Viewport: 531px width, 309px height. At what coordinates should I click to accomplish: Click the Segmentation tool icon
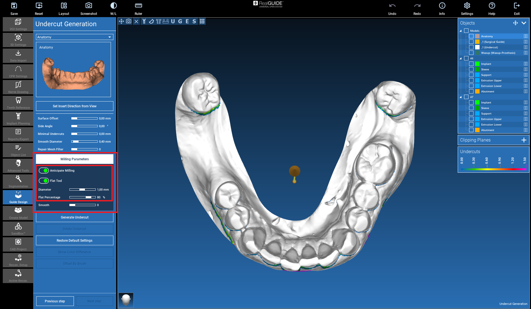pyautogui.click(x=18, y=181)
